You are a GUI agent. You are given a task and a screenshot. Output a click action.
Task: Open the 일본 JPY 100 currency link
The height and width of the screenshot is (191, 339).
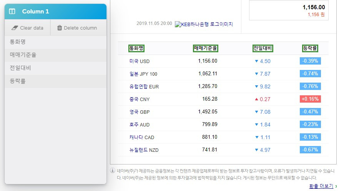143,74
